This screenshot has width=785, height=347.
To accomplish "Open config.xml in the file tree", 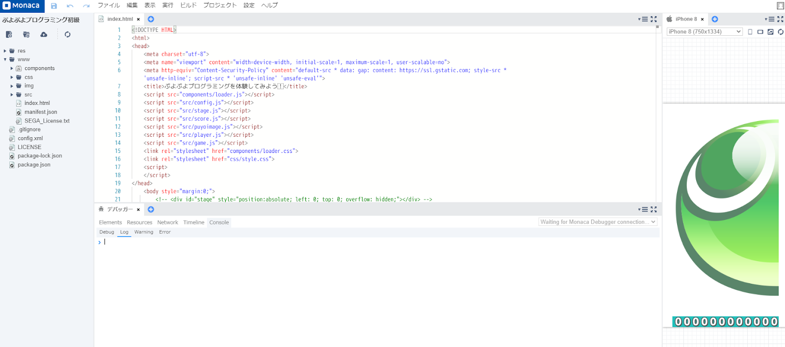I will point(30,139).
